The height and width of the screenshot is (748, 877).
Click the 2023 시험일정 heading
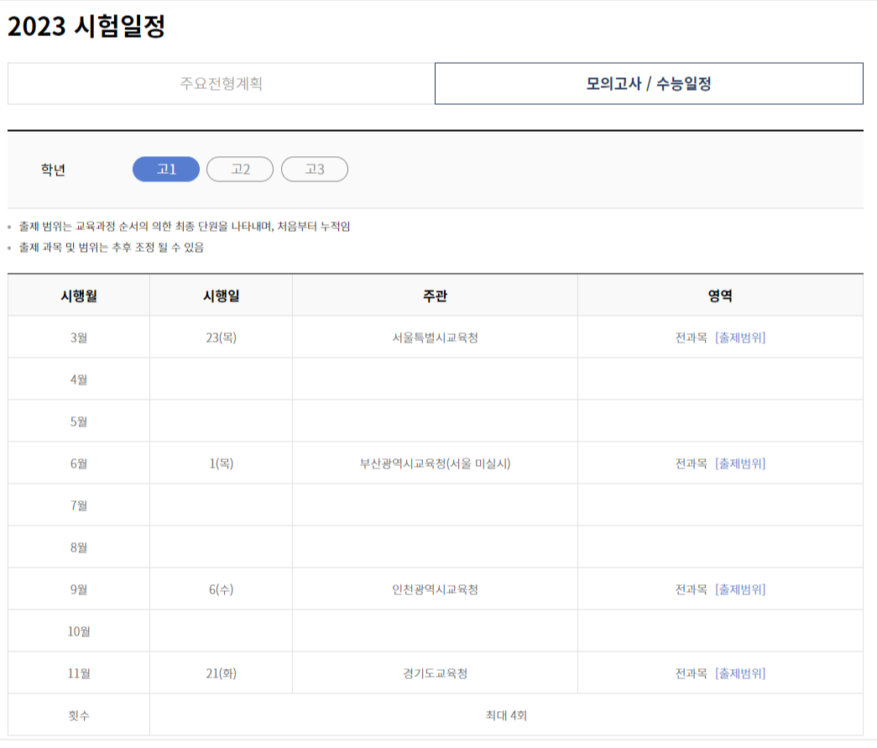coord(86,26)
